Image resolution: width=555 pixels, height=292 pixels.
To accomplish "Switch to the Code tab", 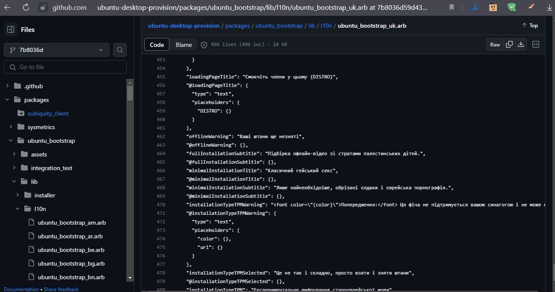I will 157,45.
